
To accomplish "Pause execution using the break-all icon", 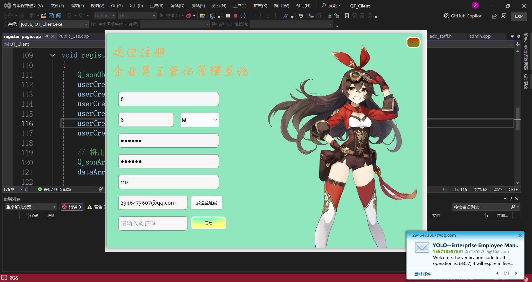I will 228,16.
